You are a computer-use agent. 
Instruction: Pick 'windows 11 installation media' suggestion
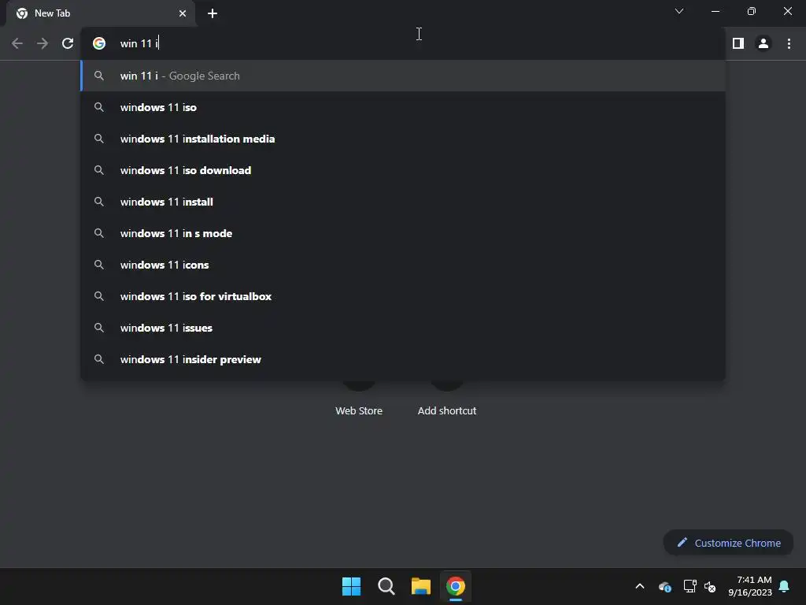point(403,139)
